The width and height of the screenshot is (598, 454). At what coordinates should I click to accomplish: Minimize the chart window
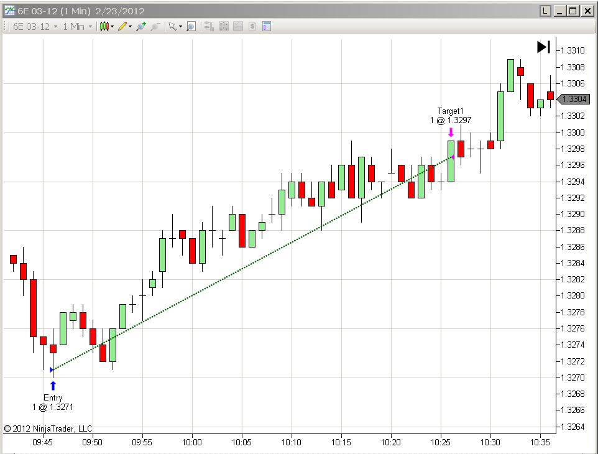[x=559, y=11]
